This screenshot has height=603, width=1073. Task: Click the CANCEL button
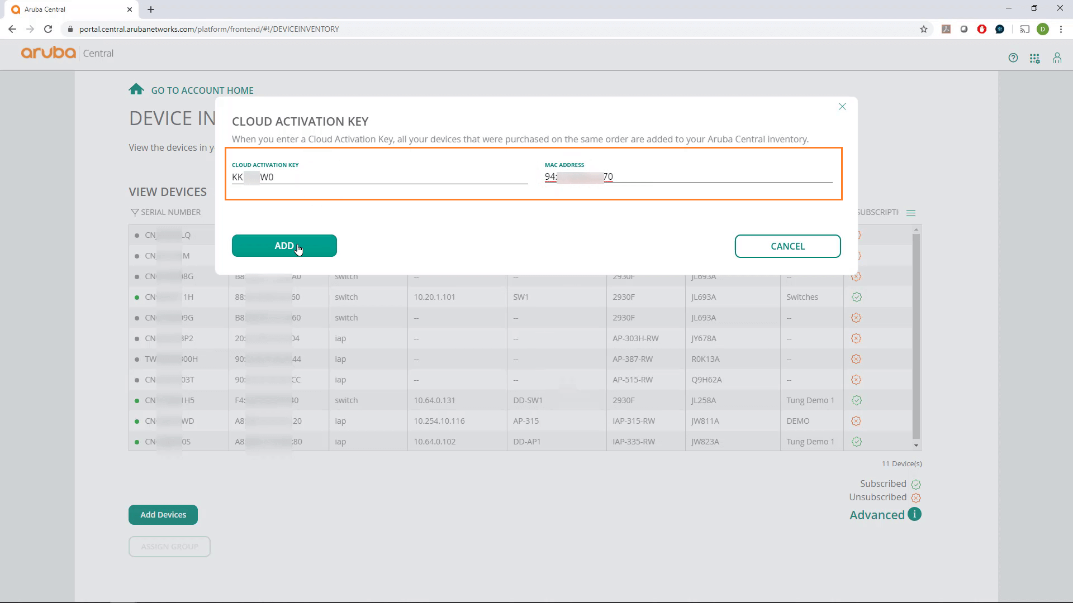click(x=787, y=246)
